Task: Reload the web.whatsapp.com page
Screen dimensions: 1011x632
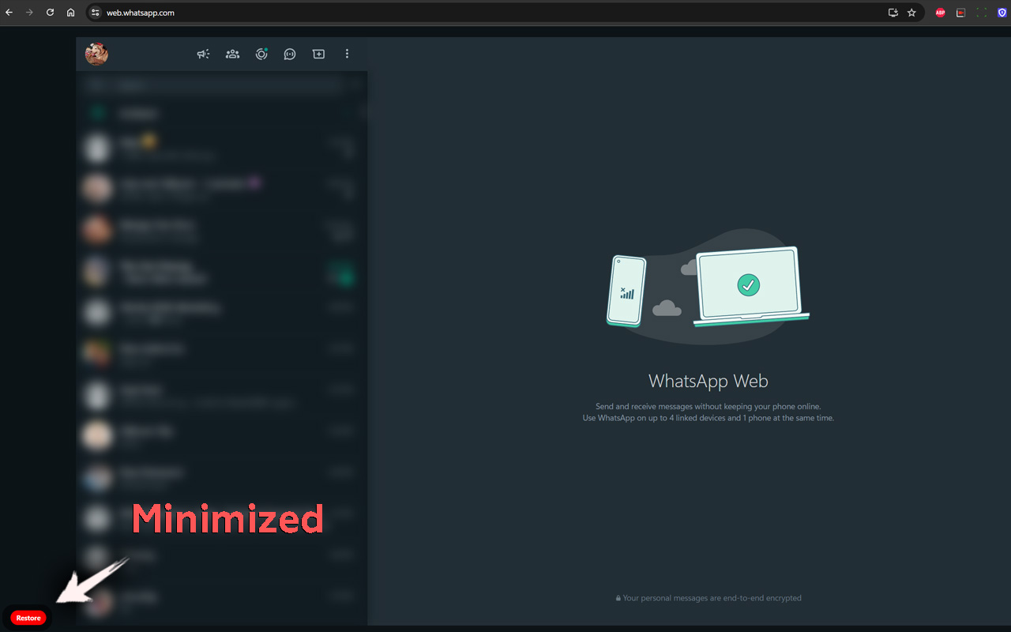Action: click(50, 13)
